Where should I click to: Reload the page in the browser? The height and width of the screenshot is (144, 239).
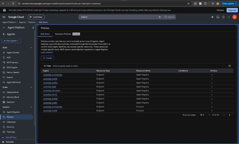click(x=13, y=4)
